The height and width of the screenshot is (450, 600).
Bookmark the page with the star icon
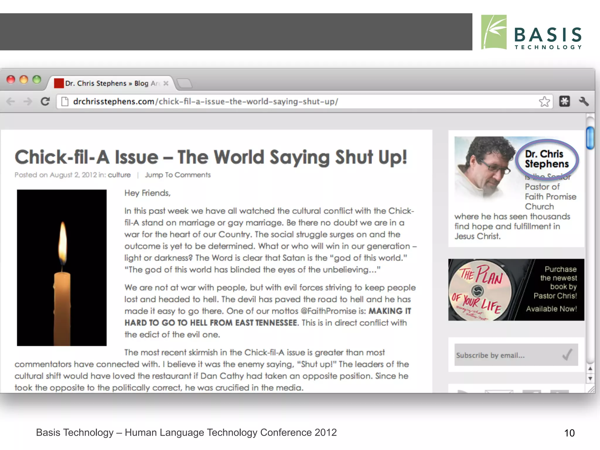point(544,102)
